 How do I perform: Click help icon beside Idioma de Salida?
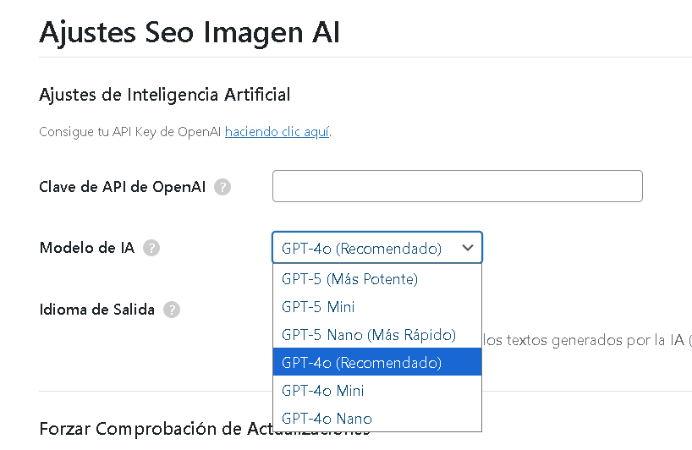(172, 310)
